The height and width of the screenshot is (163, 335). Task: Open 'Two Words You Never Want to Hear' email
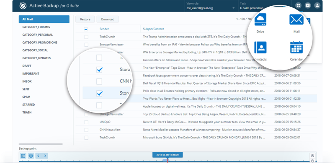tap(204, 99)
